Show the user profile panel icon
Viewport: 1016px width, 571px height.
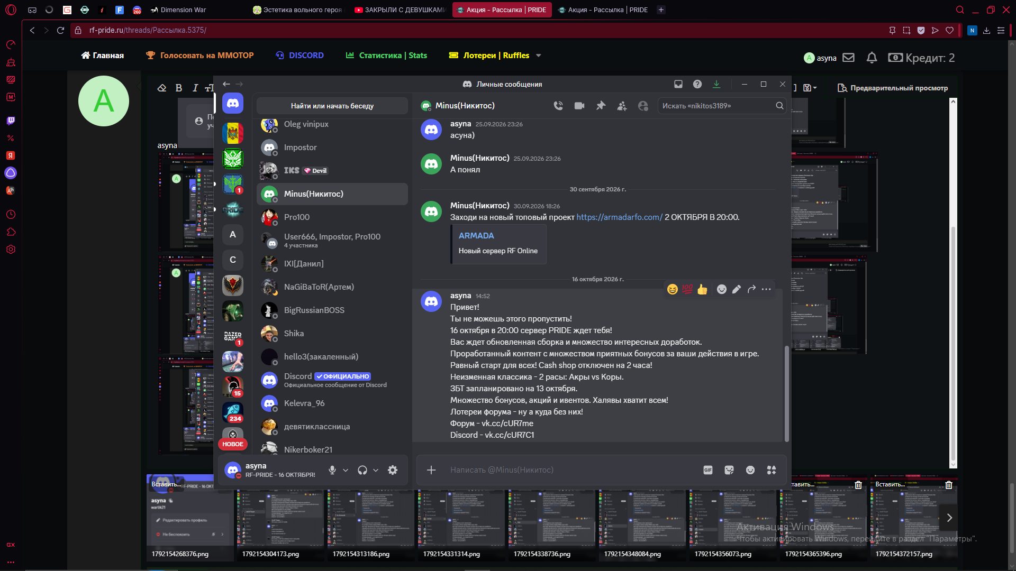point(643,106)
